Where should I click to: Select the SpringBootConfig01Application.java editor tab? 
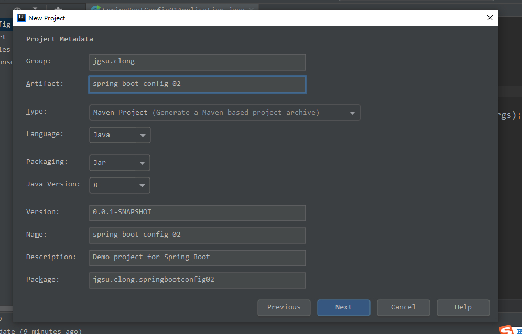point(172,8)
